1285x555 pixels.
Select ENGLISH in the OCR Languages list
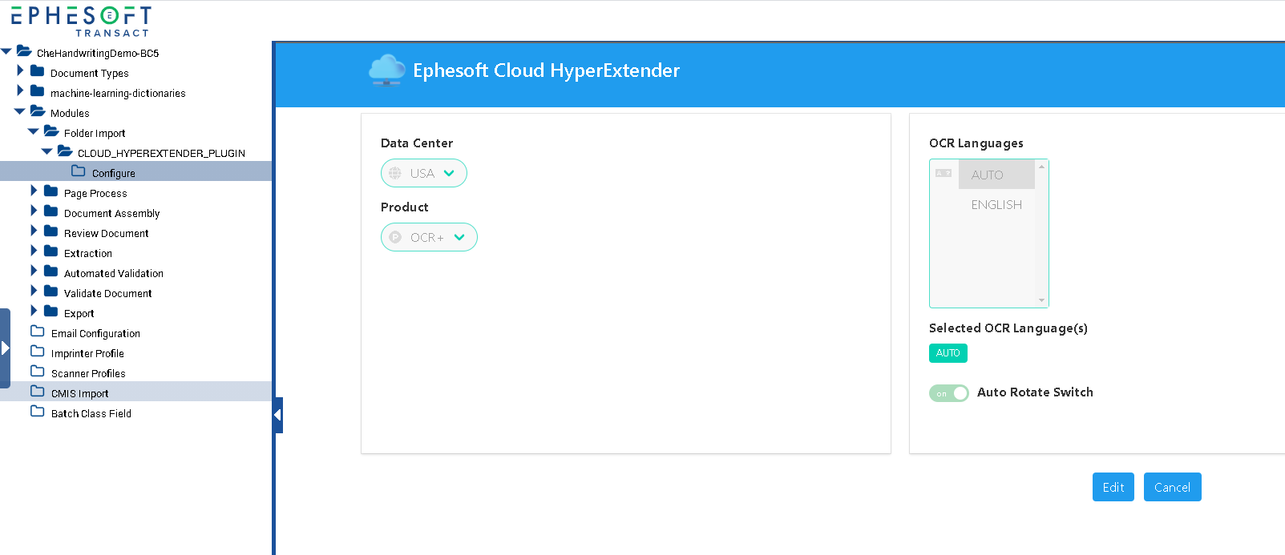tap(996, 205)
